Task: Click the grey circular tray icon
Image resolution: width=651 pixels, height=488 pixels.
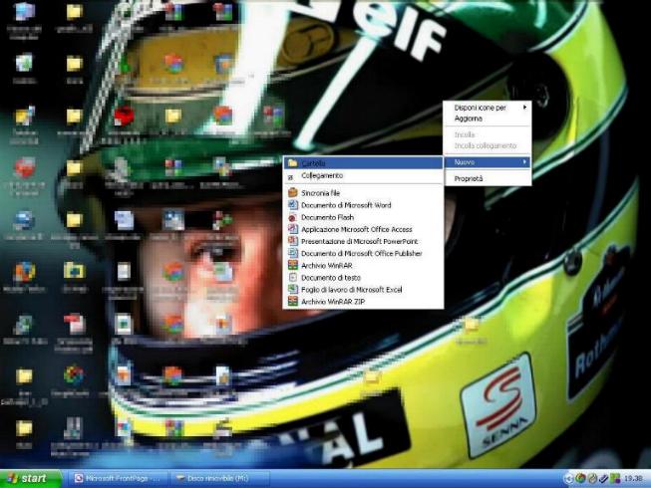Action: [x=592, y=478]
